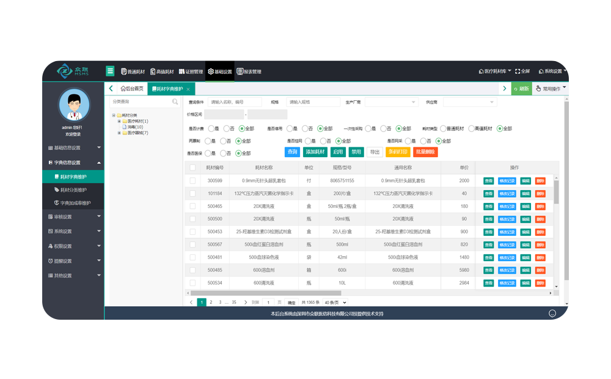The height and width of the screenshot is (379, 611).
Task: Open 证照管理 in top navigation
Action: click(190, 72)
